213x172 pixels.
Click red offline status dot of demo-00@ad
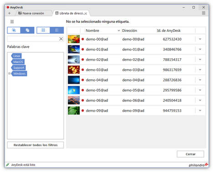pyautogui.click(x=83, y=39)
